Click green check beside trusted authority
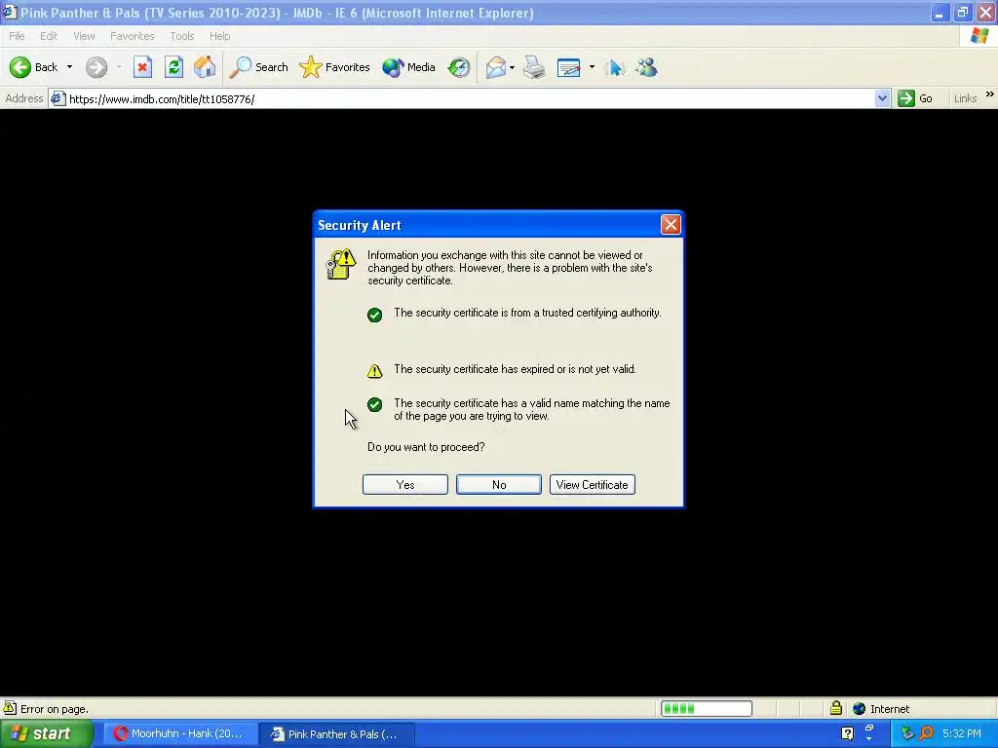998x748 pixels. click(375, 315)
